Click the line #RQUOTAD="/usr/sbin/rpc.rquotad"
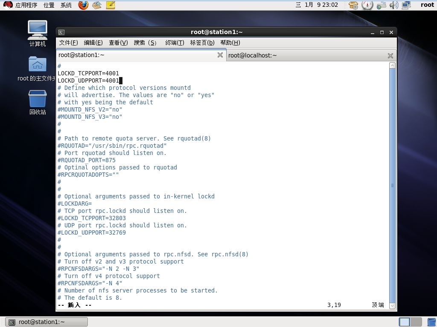The image size is (437, 327). point(112,146)
